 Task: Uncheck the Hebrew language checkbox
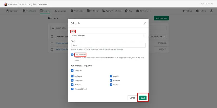(72, 85)
